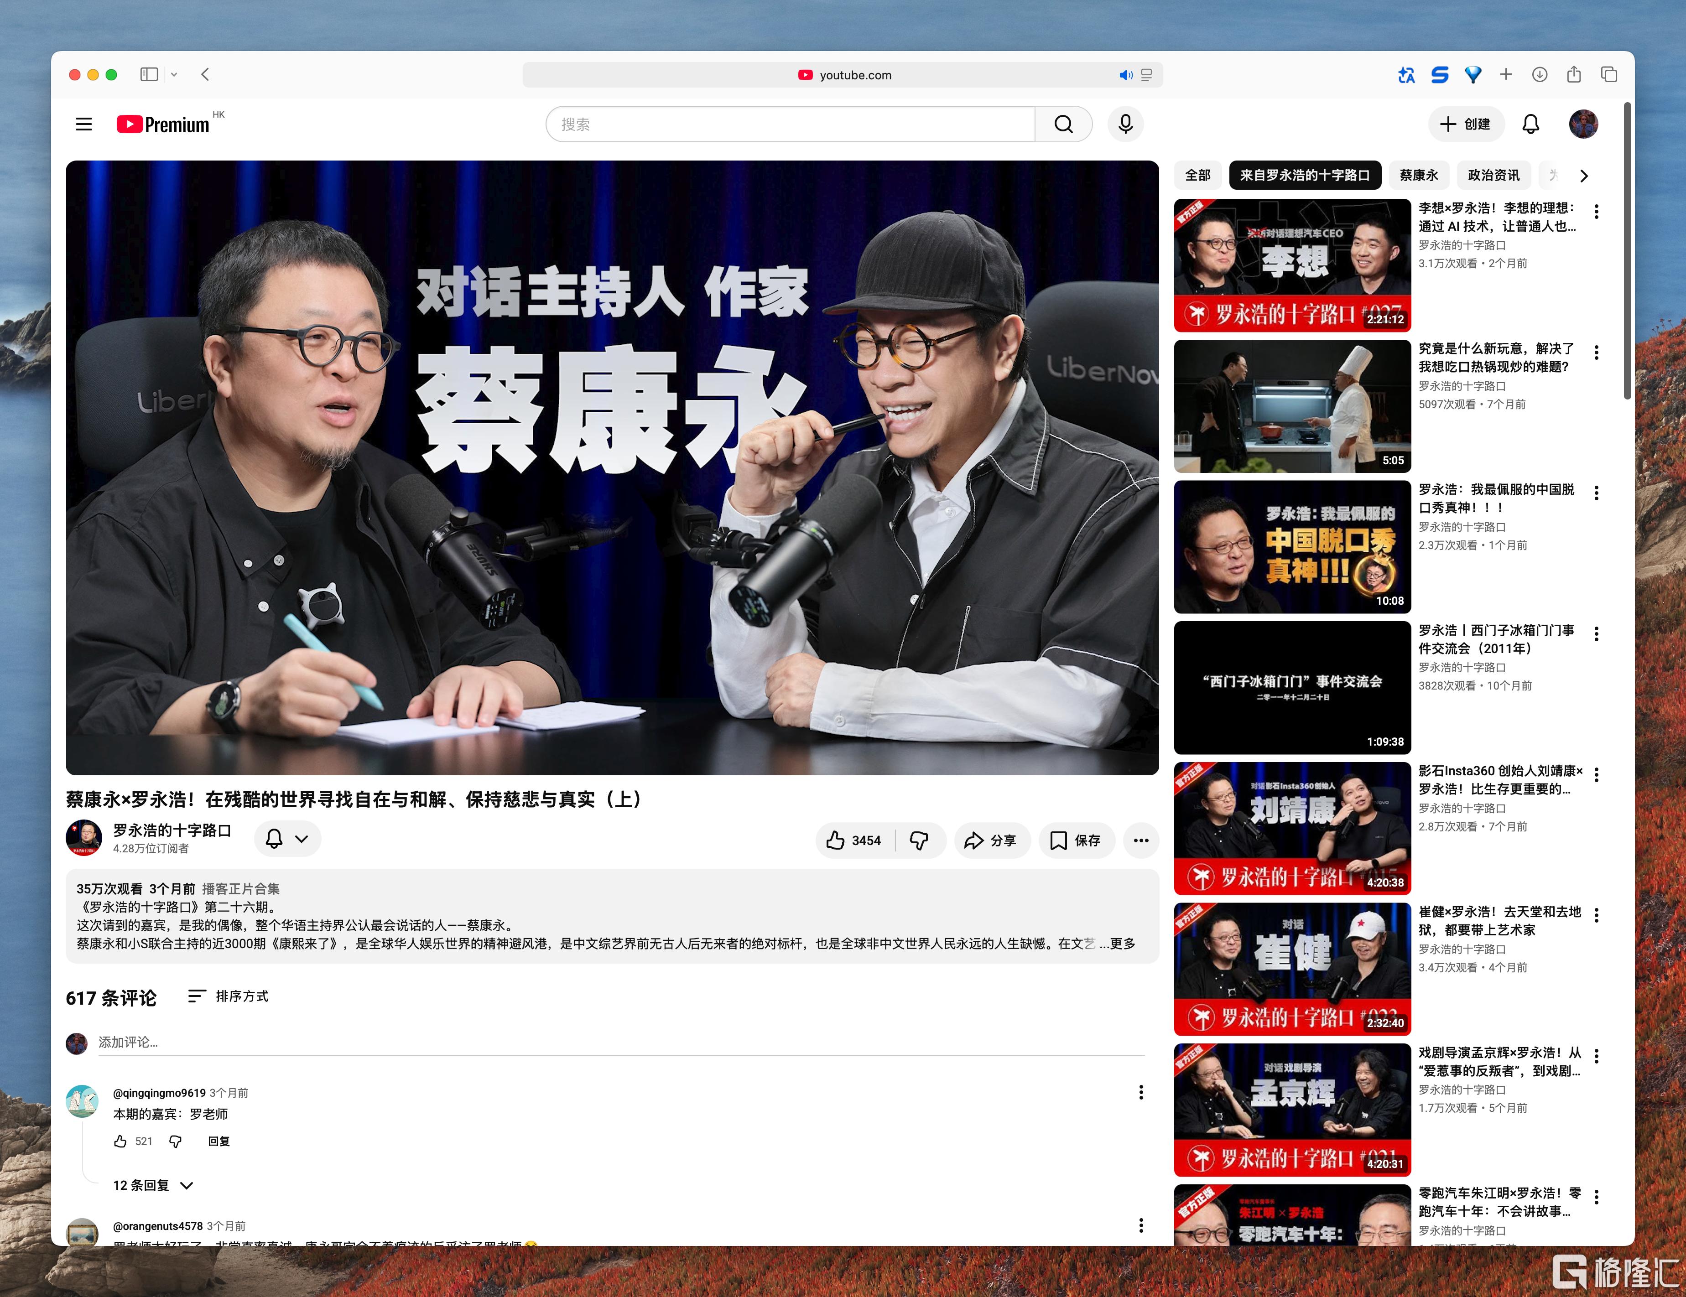
Task: Dislike the Cai Kangyong video
Action: coord(920,840)
